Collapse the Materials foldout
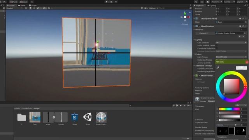 (194, 30)
